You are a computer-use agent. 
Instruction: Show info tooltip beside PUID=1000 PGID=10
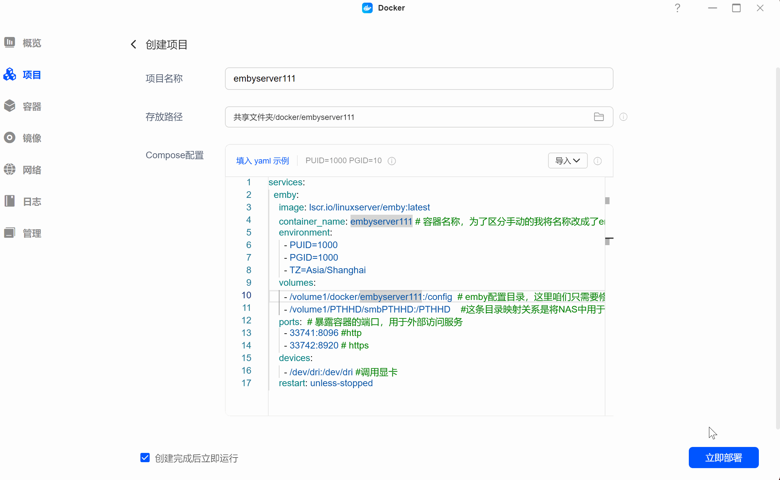click(x=392, y=161)
